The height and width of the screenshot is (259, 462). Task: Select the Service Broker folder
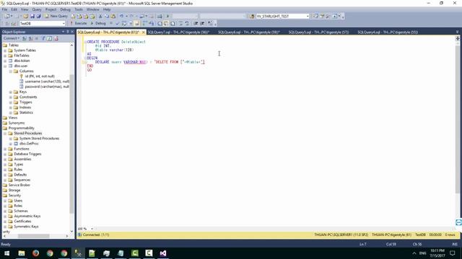[16, 185]
